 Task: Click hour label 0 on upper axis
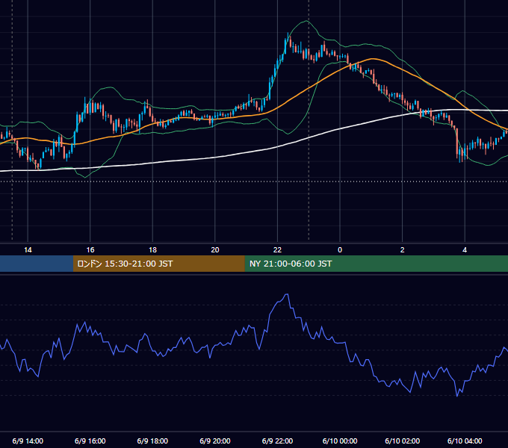click(x=340, y=250)
